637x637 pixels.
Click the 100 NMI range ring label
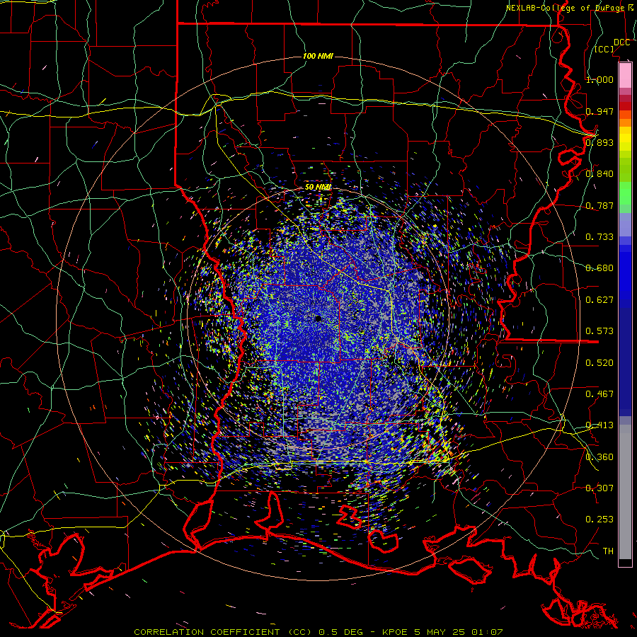click(x=318, y=56)
